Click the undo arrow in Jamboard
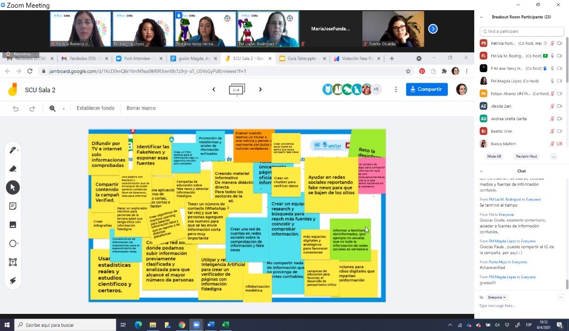The width and height of the screenshot is (569, 331). pyautogui.click(x=16, y=109)
